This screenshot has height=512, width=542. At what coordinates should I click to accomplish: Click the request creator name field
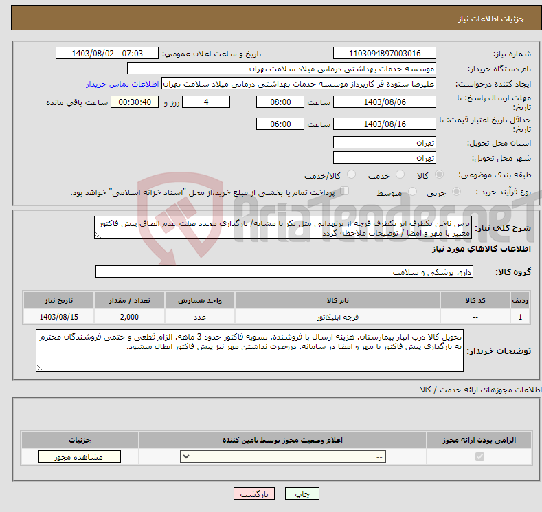tap(299, 84)
